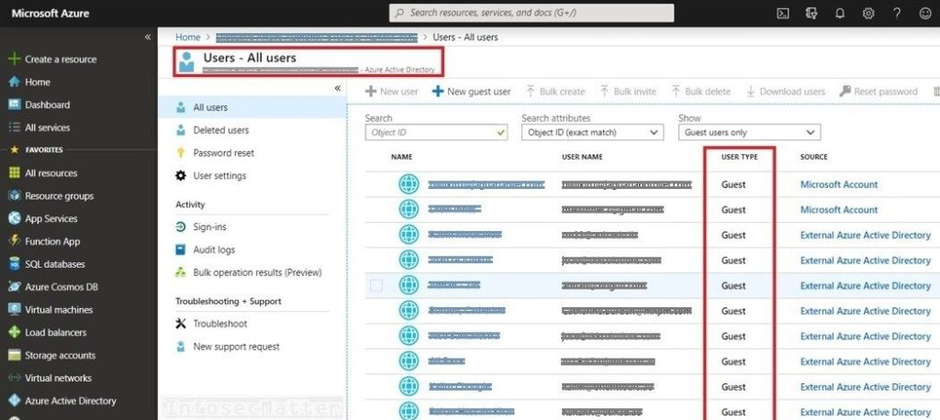The image size is (940, 420).
Task: Click Microsoft Account in the first row
Action: coord(839,184)
